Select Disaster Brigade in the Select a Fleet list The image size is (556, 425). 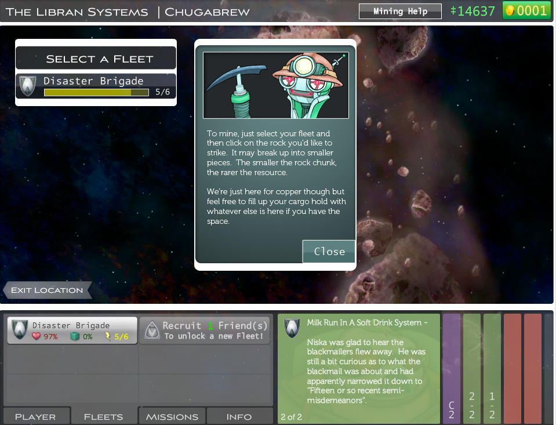pos(96,86)
